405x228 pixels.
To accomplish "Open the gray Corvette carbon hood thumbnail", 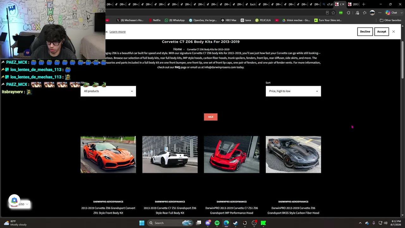I will [x=293, y=155].
